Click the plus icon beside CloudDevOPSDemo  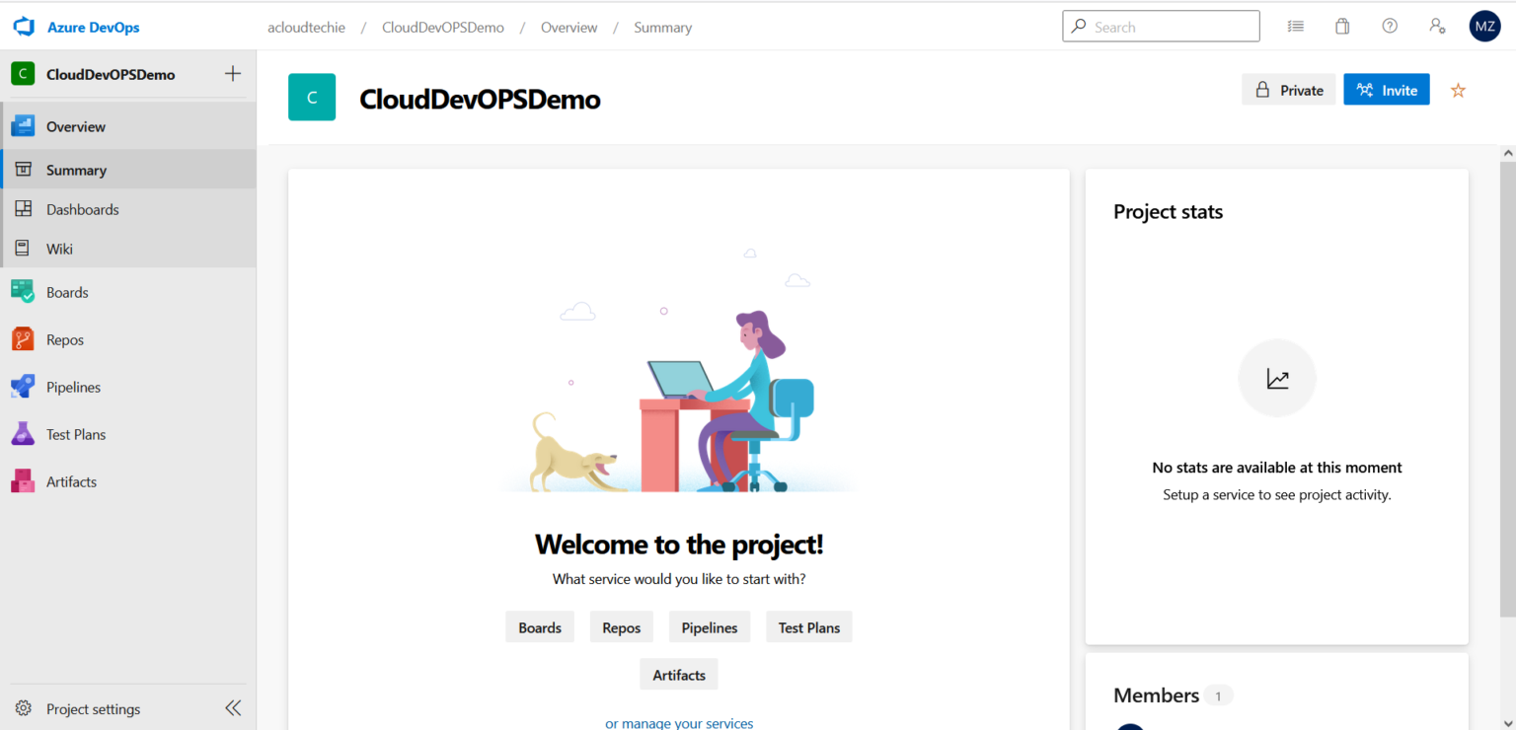[233, 74]
